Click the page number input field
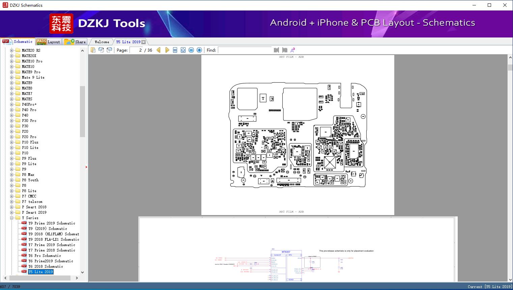 [136, 50]
